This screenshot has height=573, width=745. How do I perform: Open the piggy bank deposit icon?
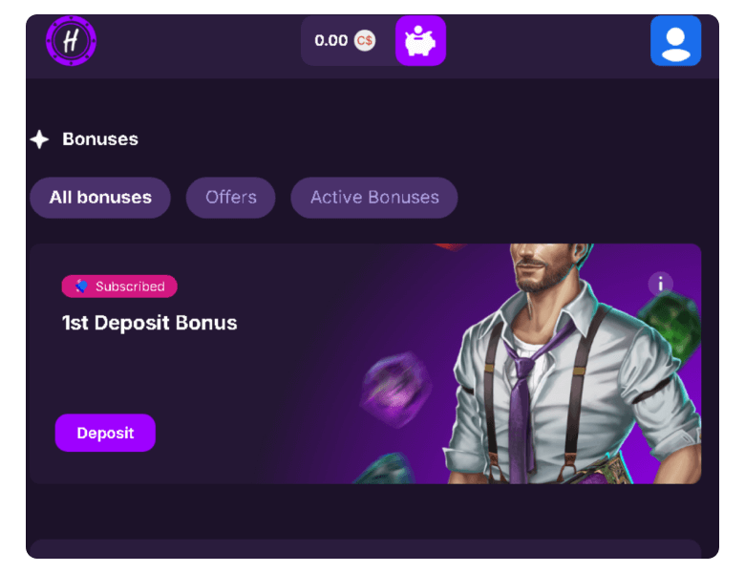420,41
